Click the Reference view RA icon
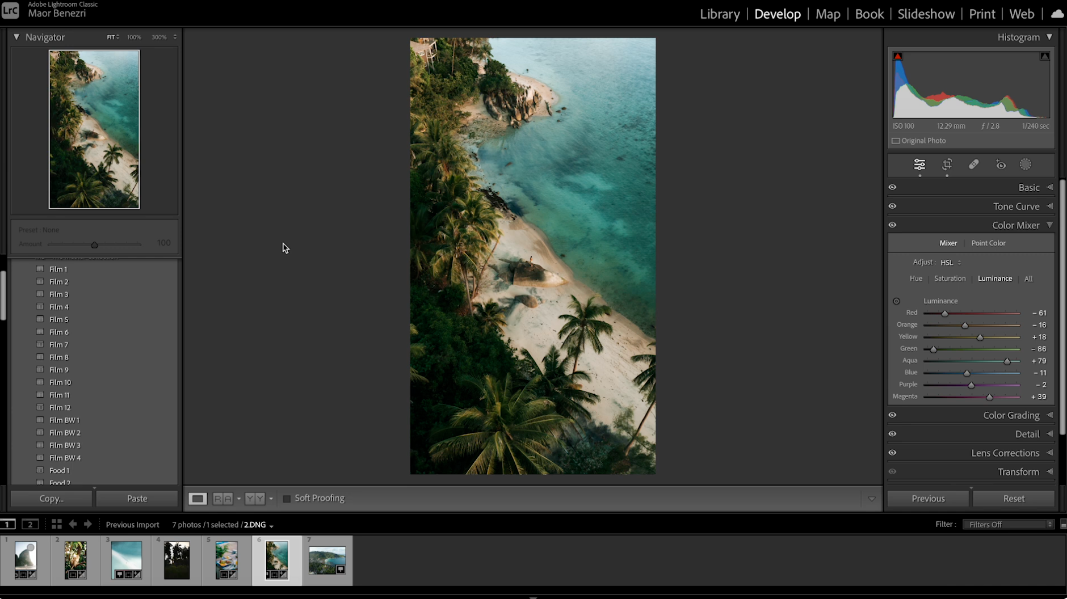This screenshot has height=599, width=1067. pyautogui.click(x=222, y=499)
